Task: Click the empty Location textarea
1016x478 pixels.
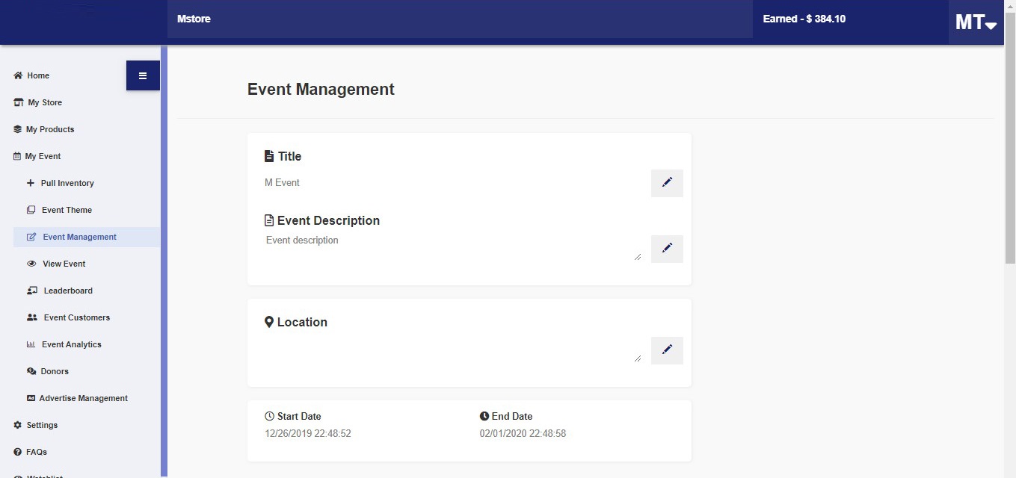Action: click(453, 348)
